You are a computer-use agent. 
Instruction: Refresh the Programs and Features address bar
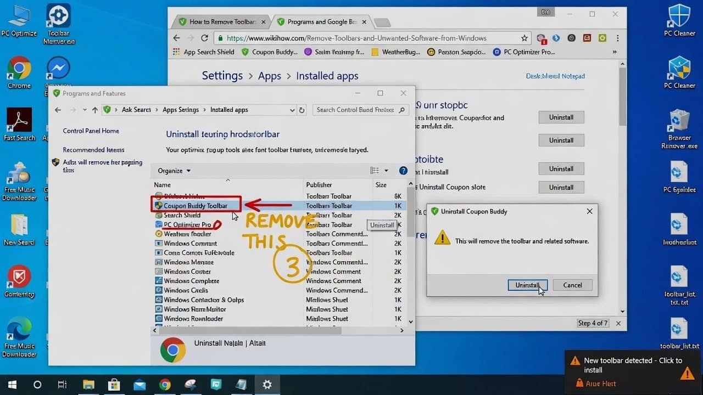[x=302, y=110]
